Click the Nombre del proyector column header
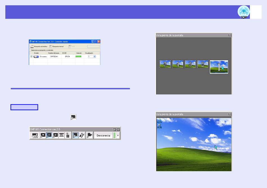Viewport: 267px width, 188px height. pos(54,53)
